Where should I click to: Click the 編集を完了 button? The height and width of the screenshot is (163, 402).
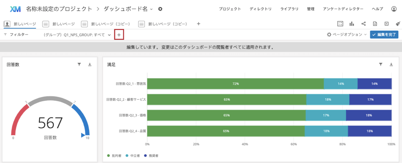pos(384,35)
